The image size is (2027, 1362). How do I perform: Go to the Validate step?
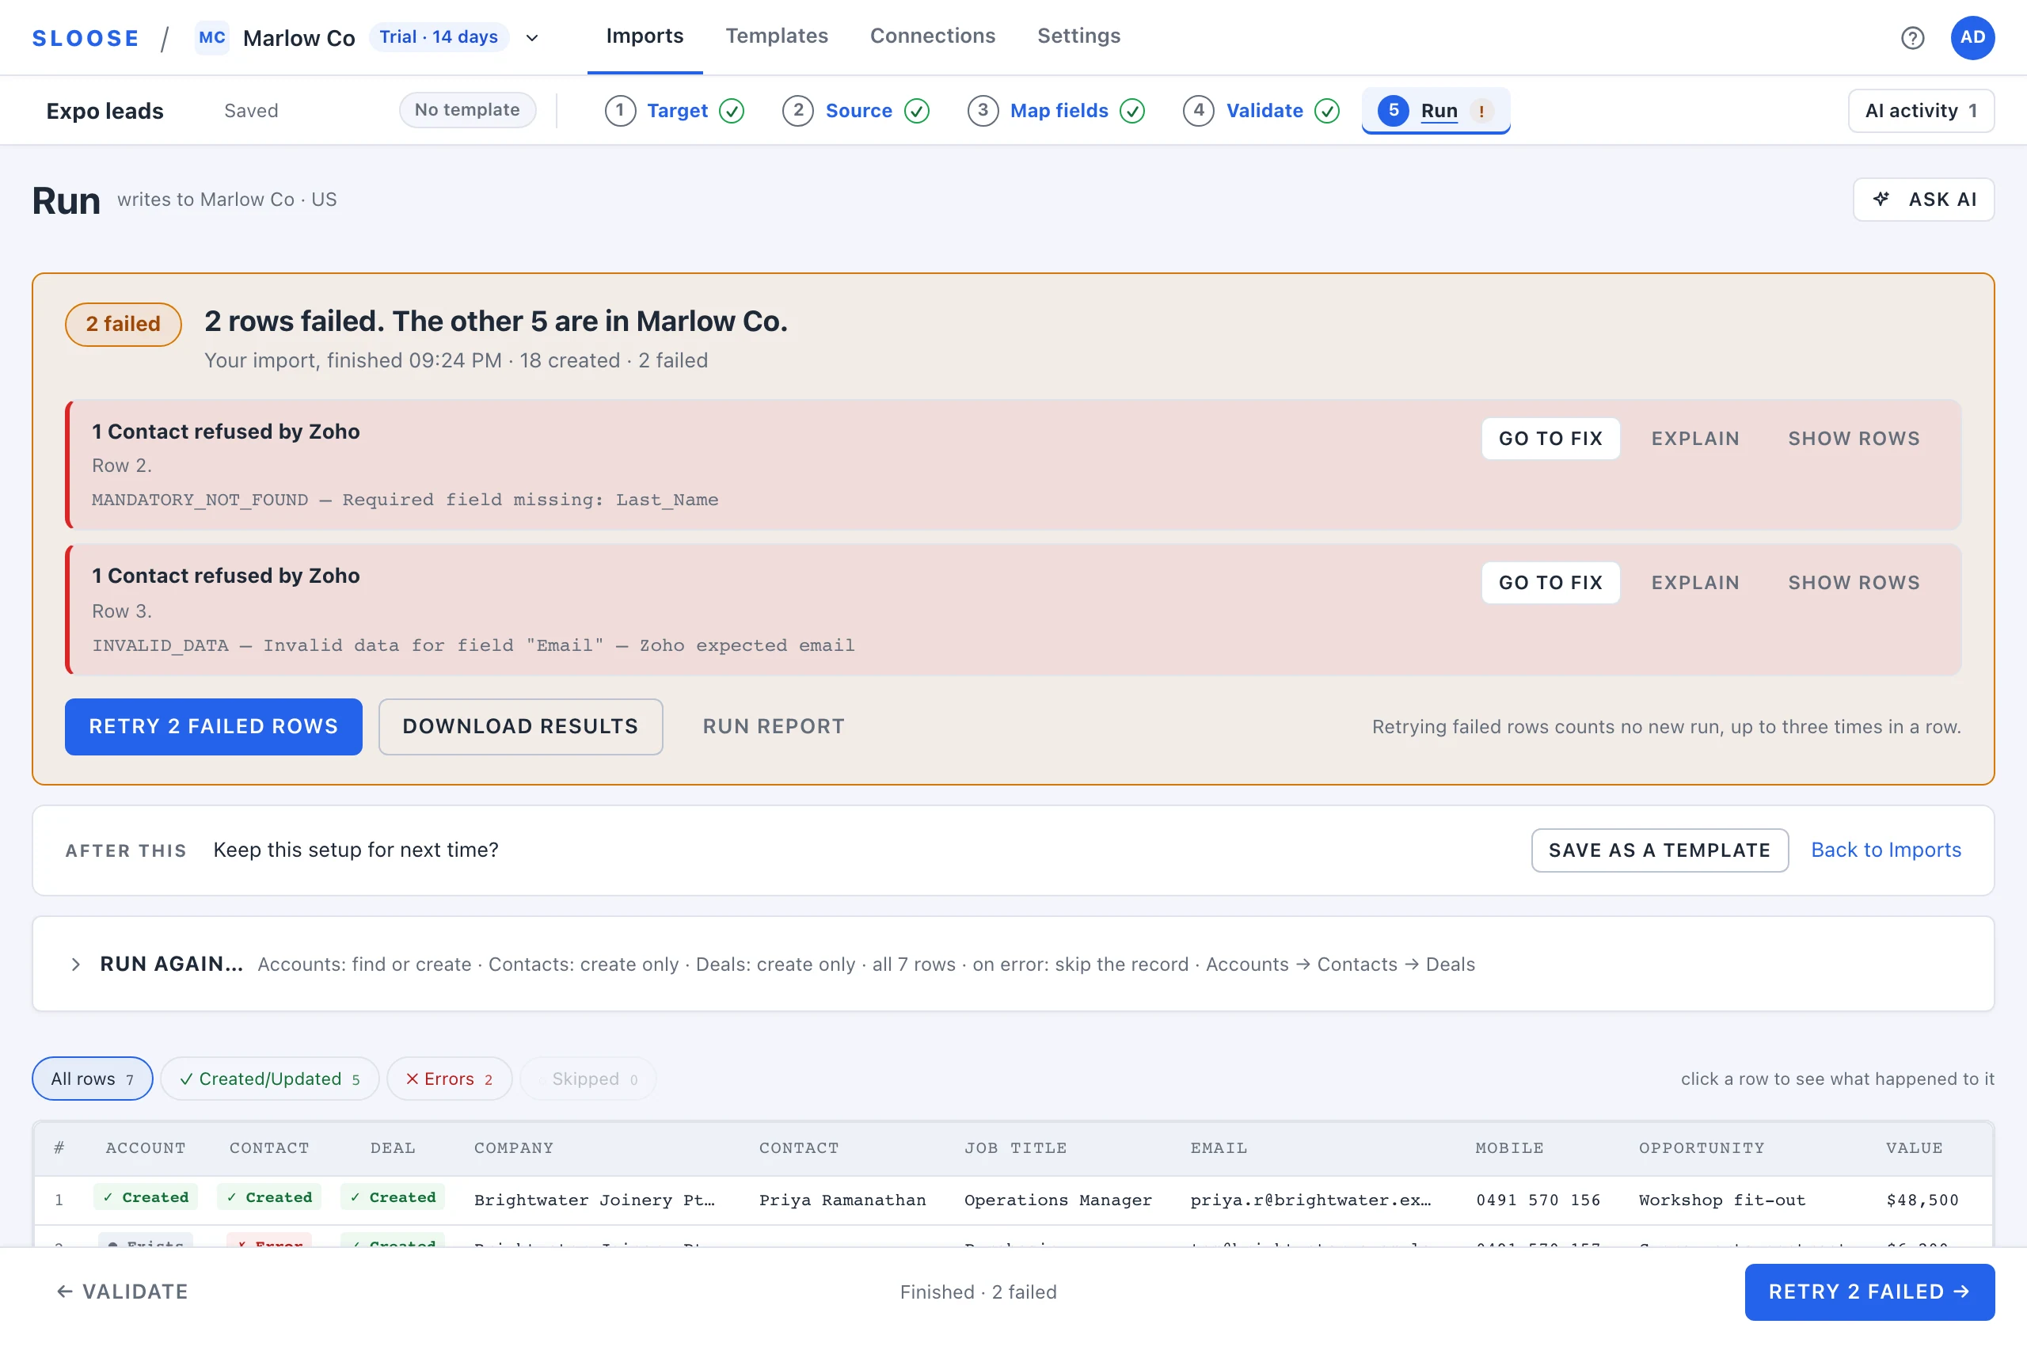pos(1261,110)
